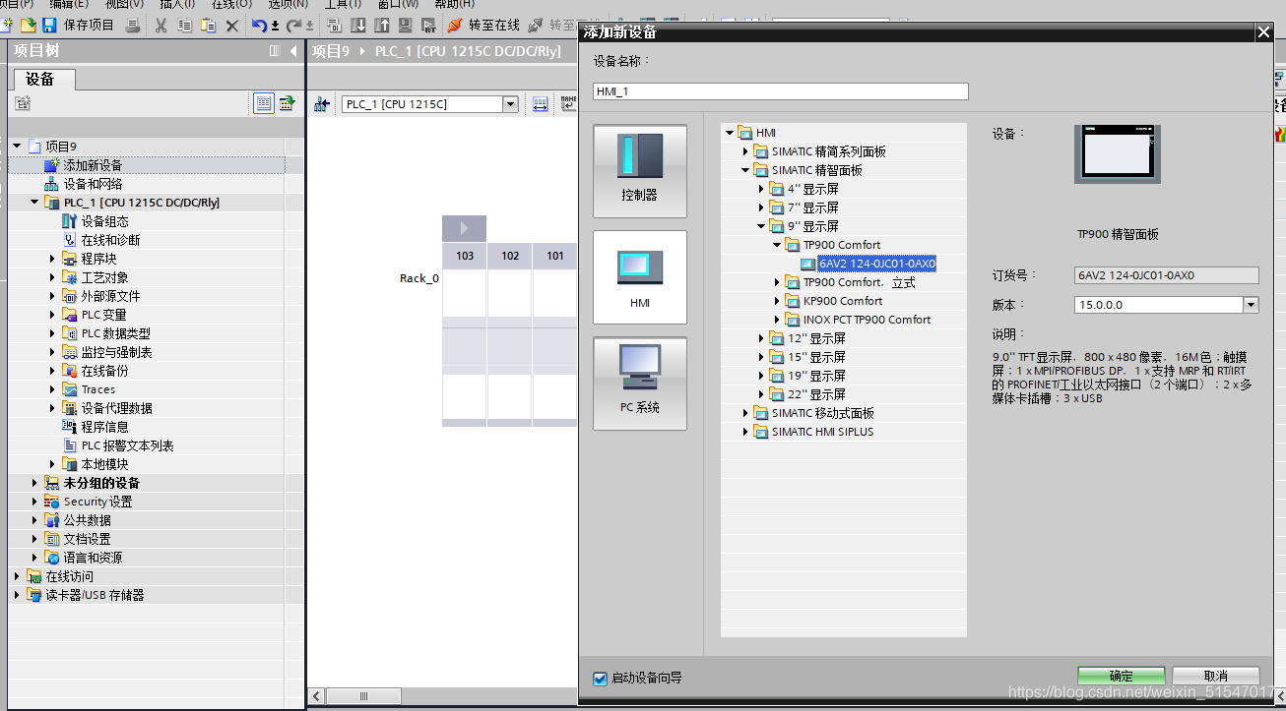Viewport: 1286px width, 711px height.
Task: Open 程序信息 in project tree
Action: coord(104,427)
